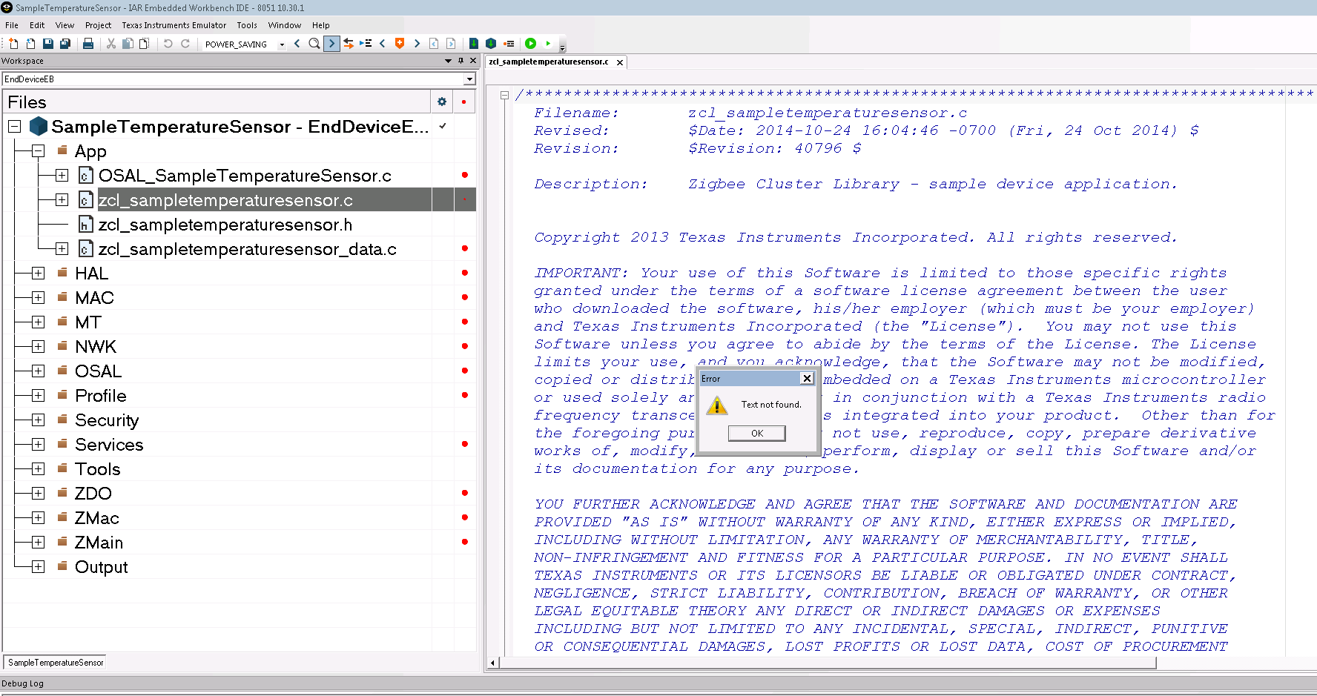Open the Edit menu

coord(37,25)
